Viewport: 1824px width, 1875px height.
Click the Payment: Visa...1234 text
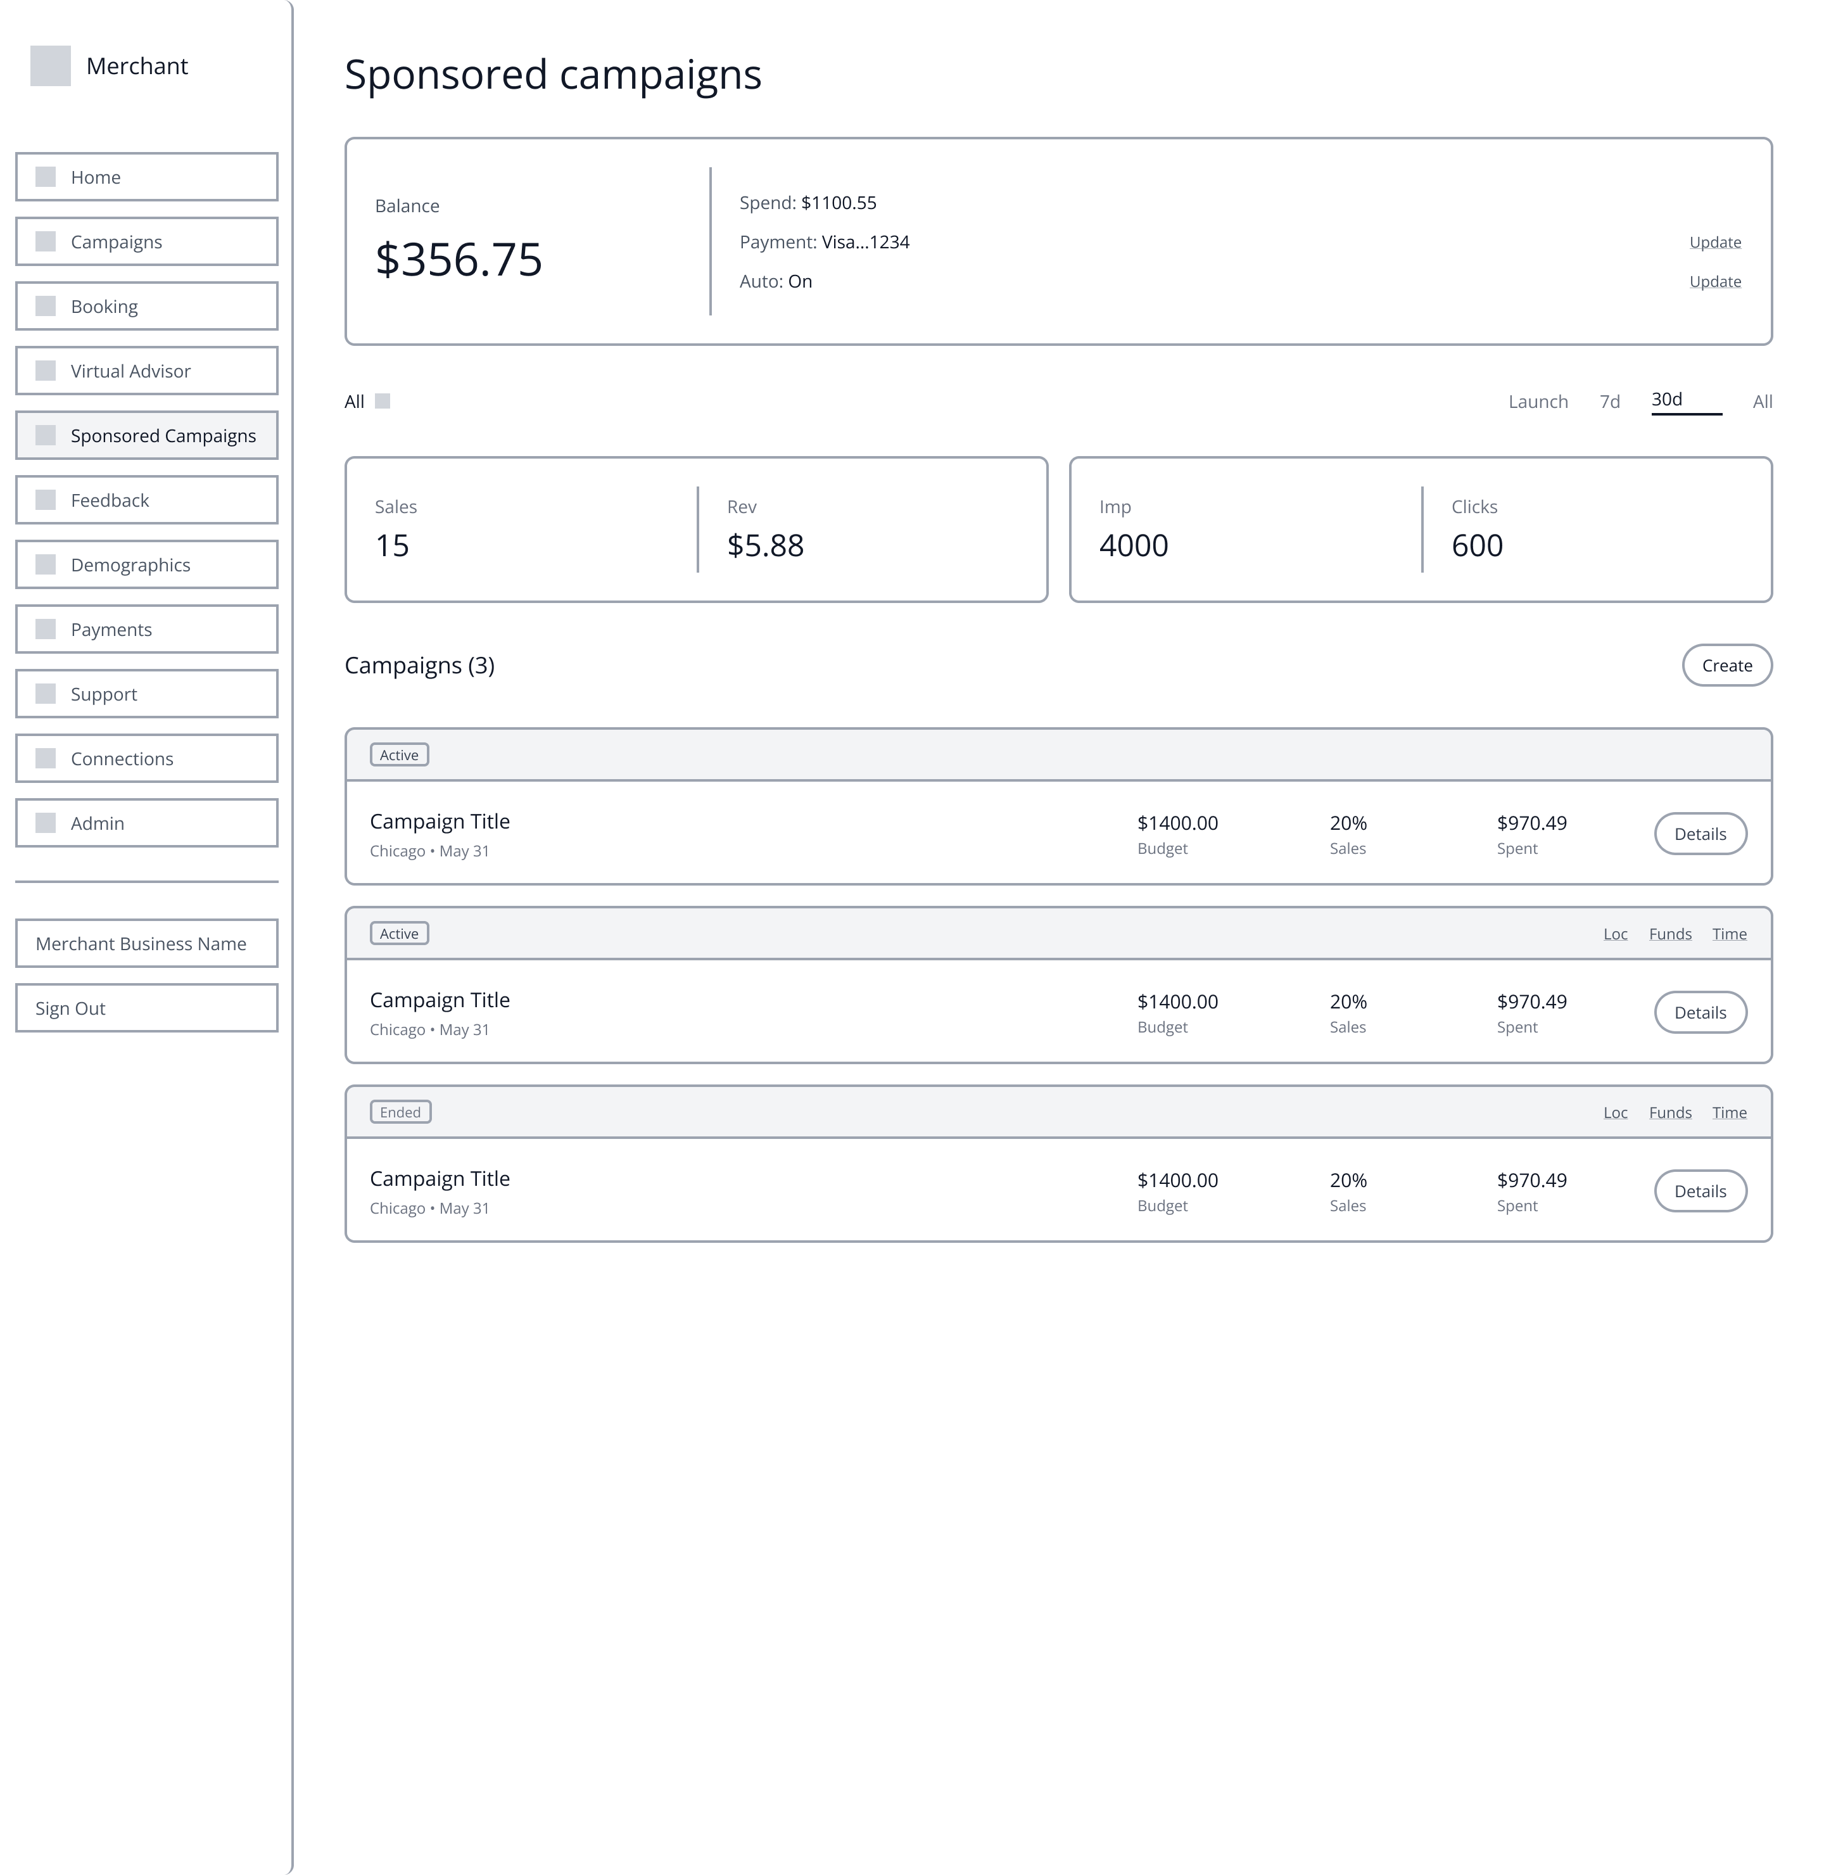coord(824,243)
